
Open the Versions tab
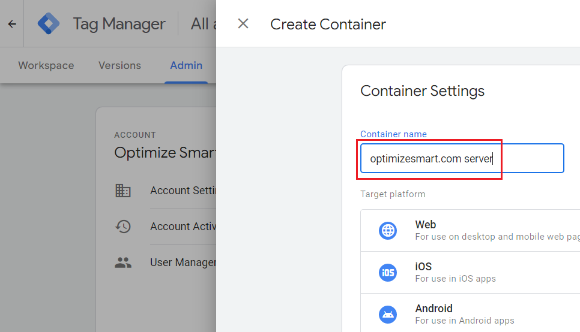point(119,65)
